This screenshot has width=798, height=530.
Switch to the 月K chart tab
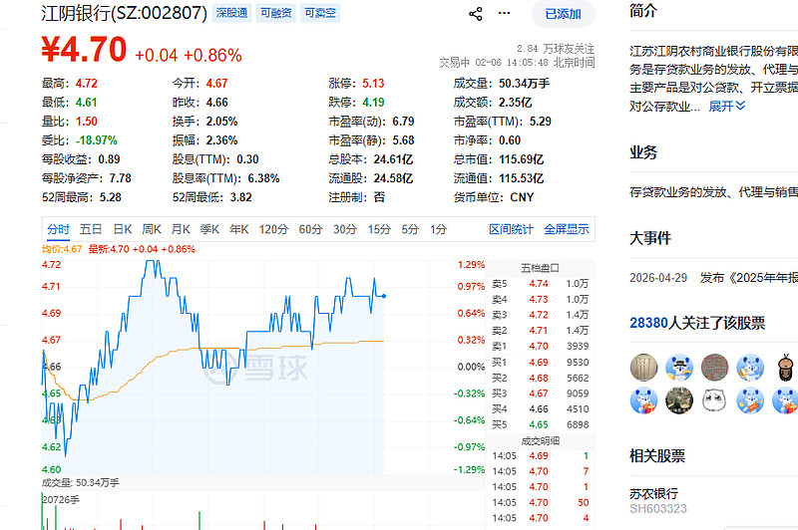point(181,230)
